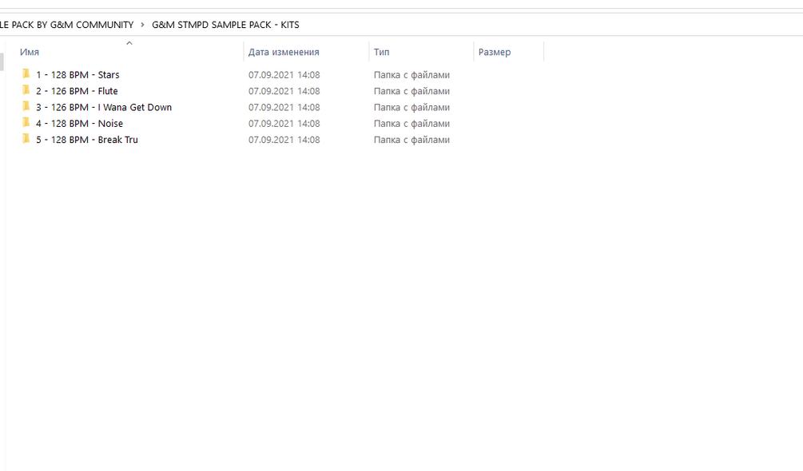Click date of I Wana Get Down row
803x471 pixels.
[284, 108]
